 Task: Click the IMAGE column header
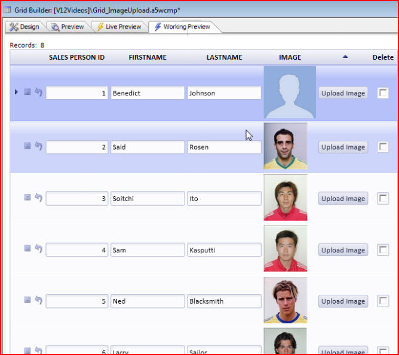point(290,57)
